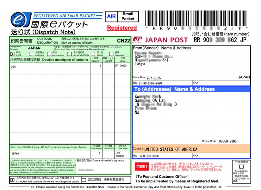Click the Japan Post JP logo
The image size is (261, 190).
[x=137, y=40]
